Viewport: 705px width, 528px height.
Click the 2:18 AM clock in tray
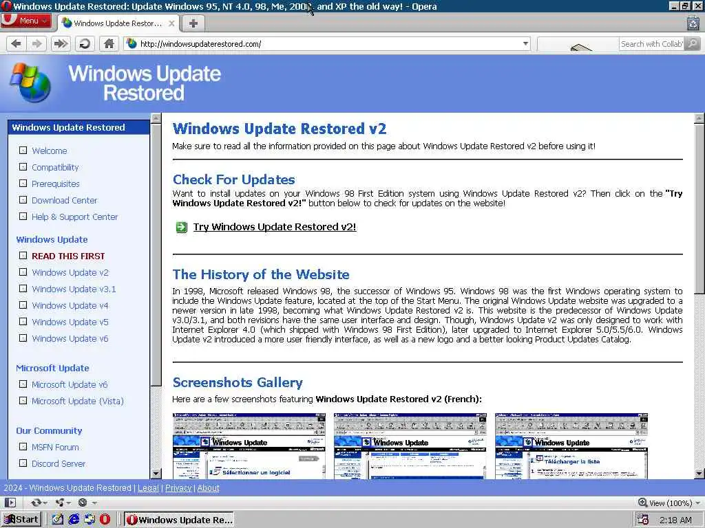[675, 520]
